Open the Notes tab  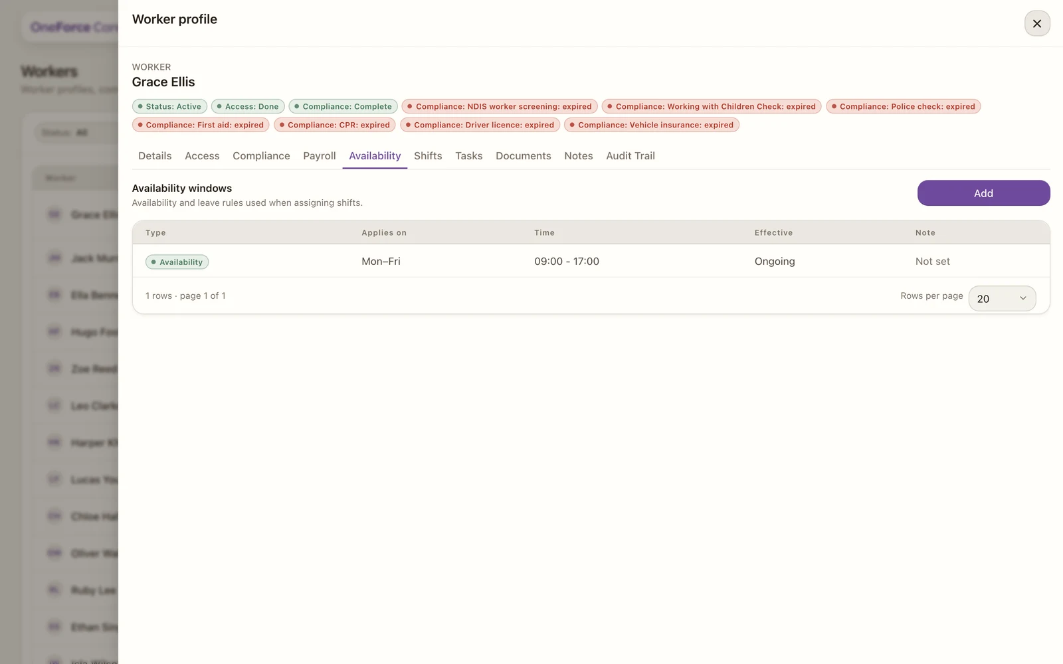(x=578, y=155)
